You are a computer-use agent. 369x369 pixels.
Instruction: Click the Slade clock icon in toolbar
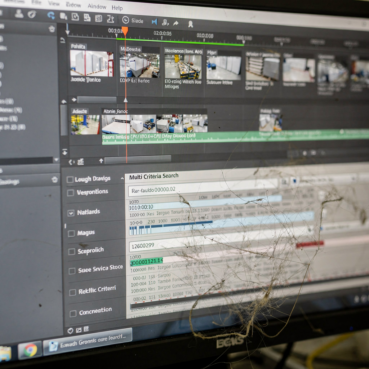click(126, 20)
